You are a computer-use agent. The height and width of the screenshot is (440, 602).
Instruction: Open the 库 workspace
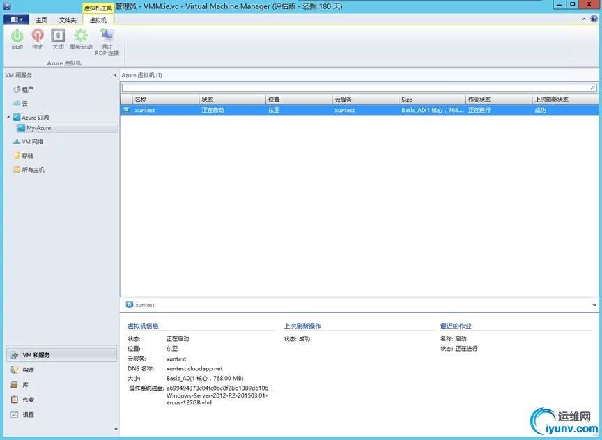(x=62, y=385)
